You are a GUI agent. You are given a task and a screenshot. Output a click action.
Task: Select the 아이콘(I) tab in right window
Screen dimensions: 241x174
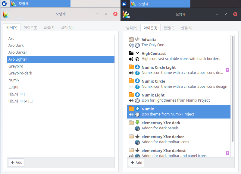[x=150, y=28]
